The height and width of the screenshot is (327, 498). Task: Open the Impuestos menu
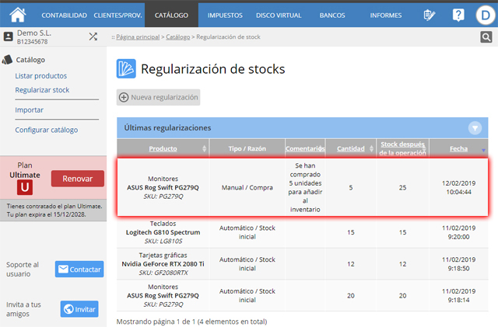[225, 16]
